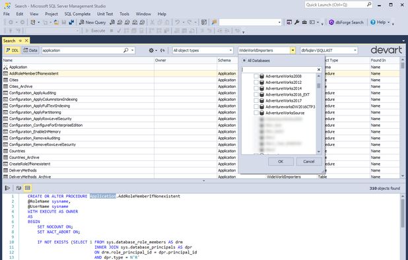Check AdventureWorks2014 database
The height and width of the screenshot is (260, 408).
[256, 88]
